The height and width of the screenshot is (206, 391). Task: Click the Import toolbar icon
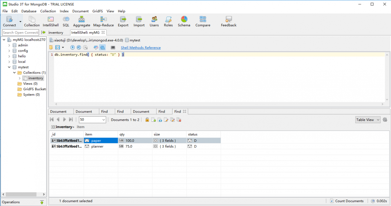point(139,22)
